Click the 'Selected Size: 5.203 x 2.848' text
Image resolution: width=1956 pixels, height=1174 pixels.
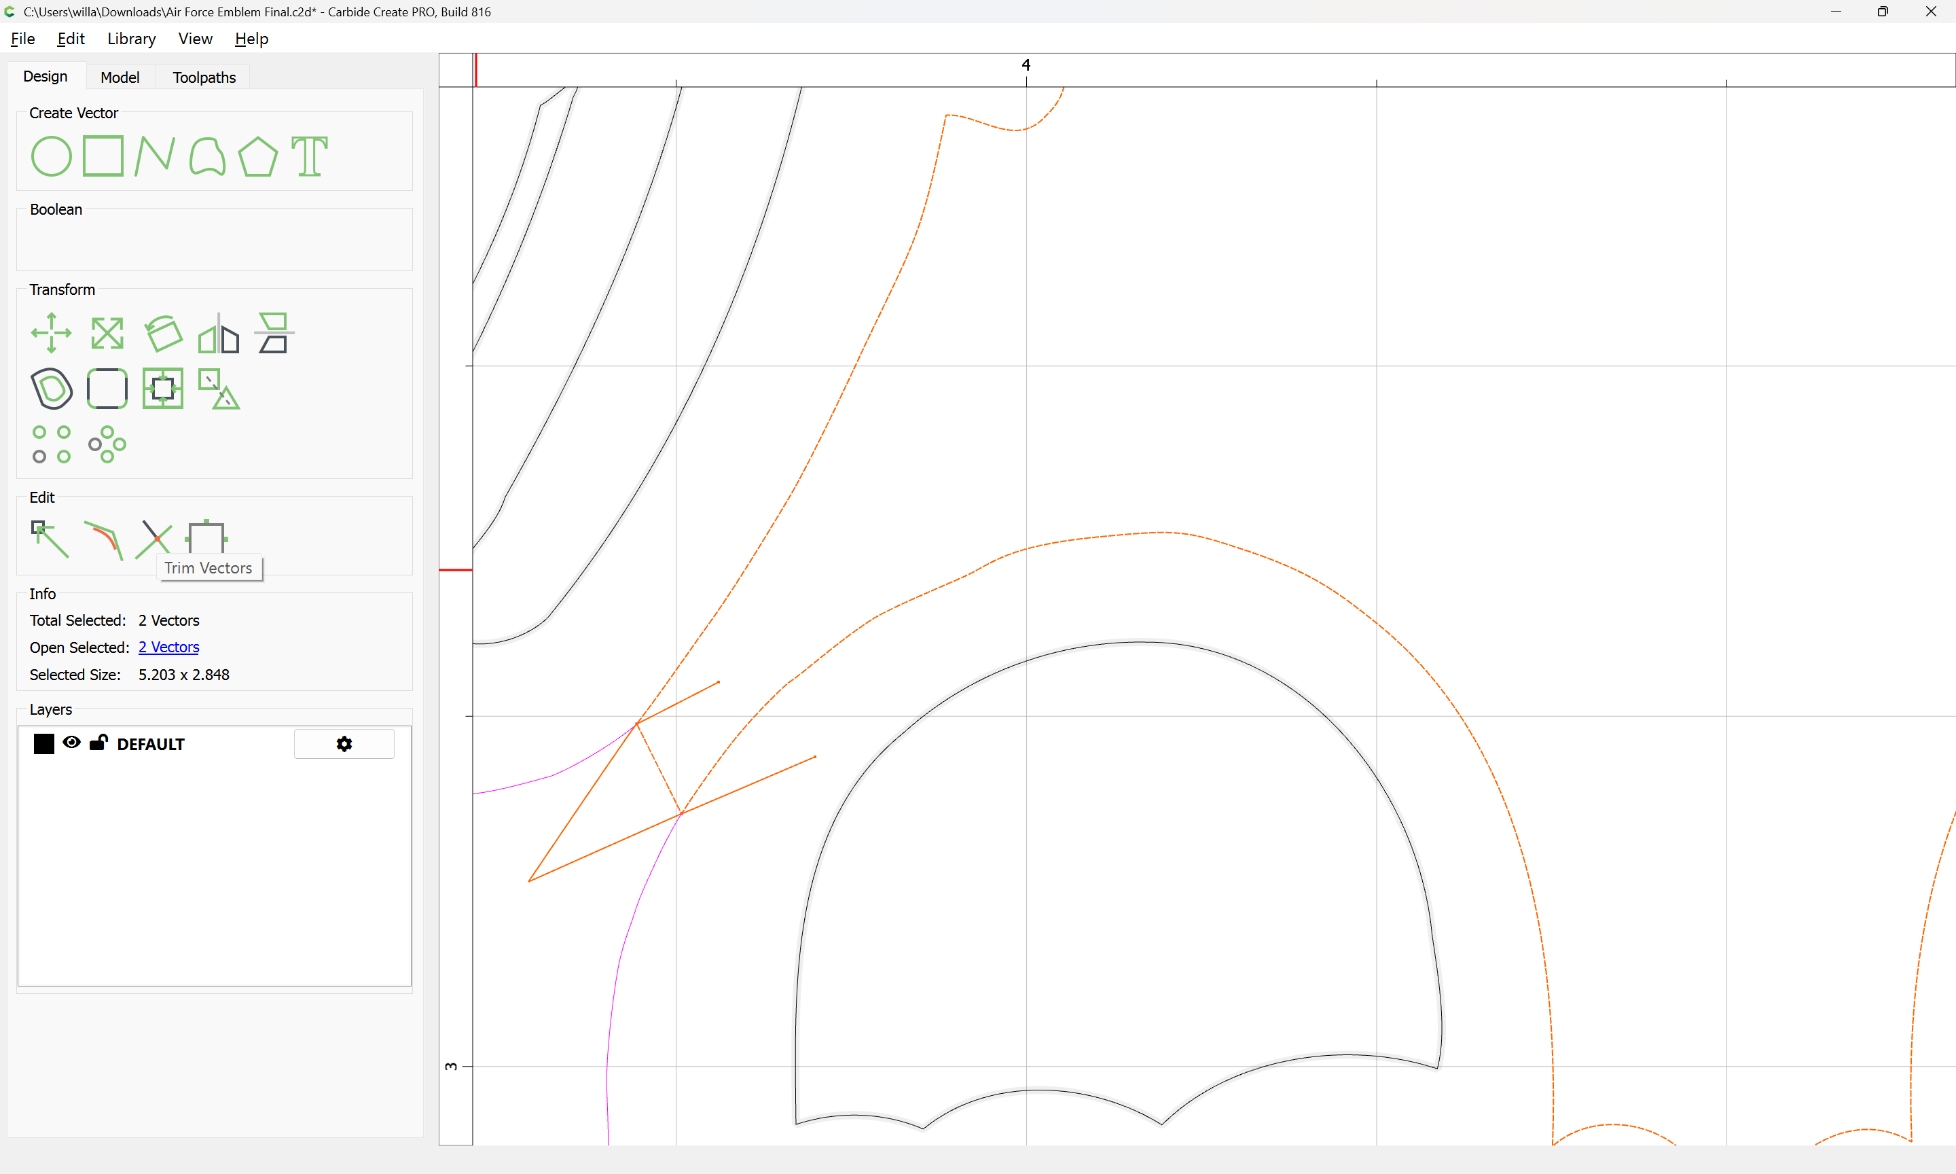[x=130, y=675]
